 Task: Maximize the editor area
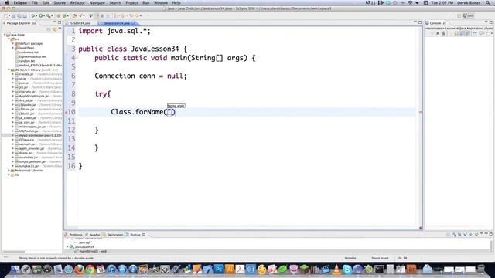tap(420, 22)
